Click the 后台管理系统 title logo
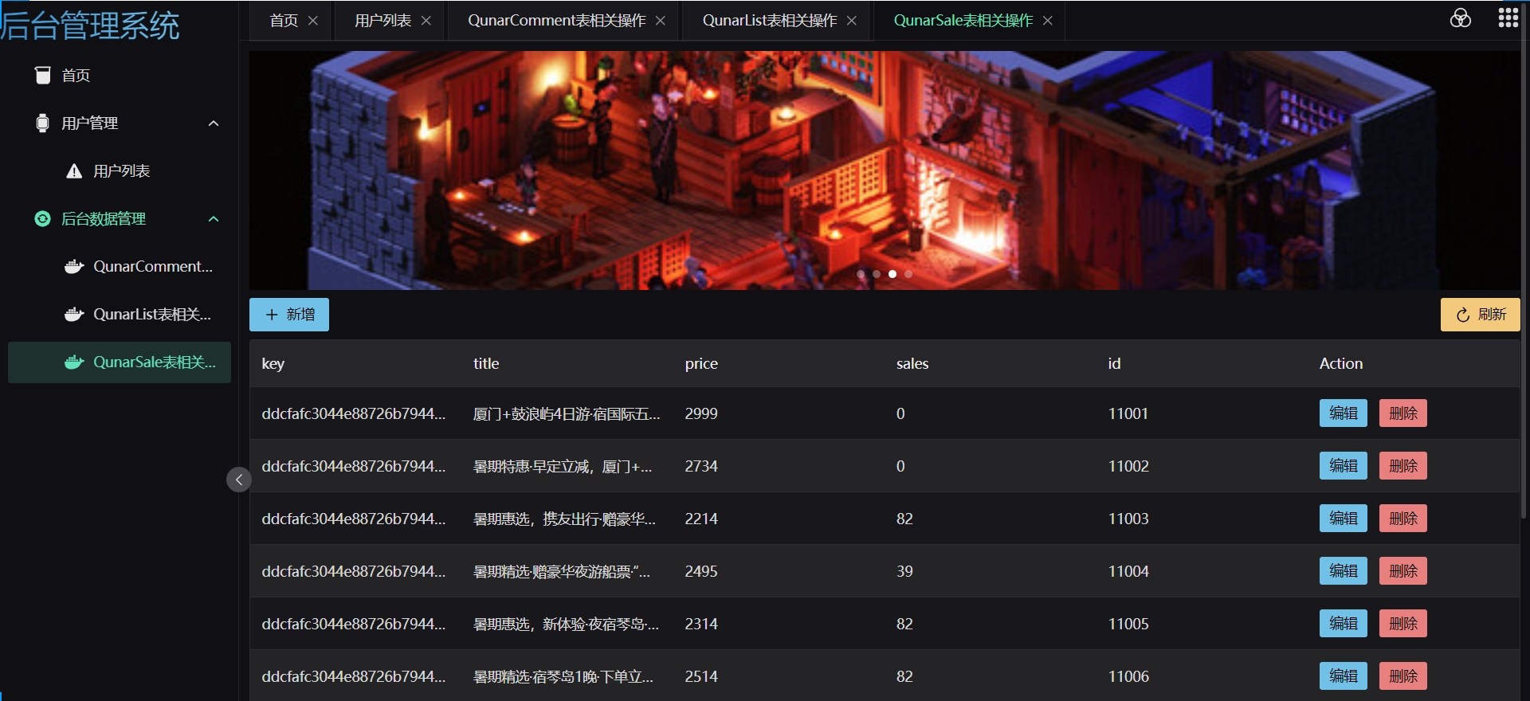The image size is (1530, 701). [90, 25]
